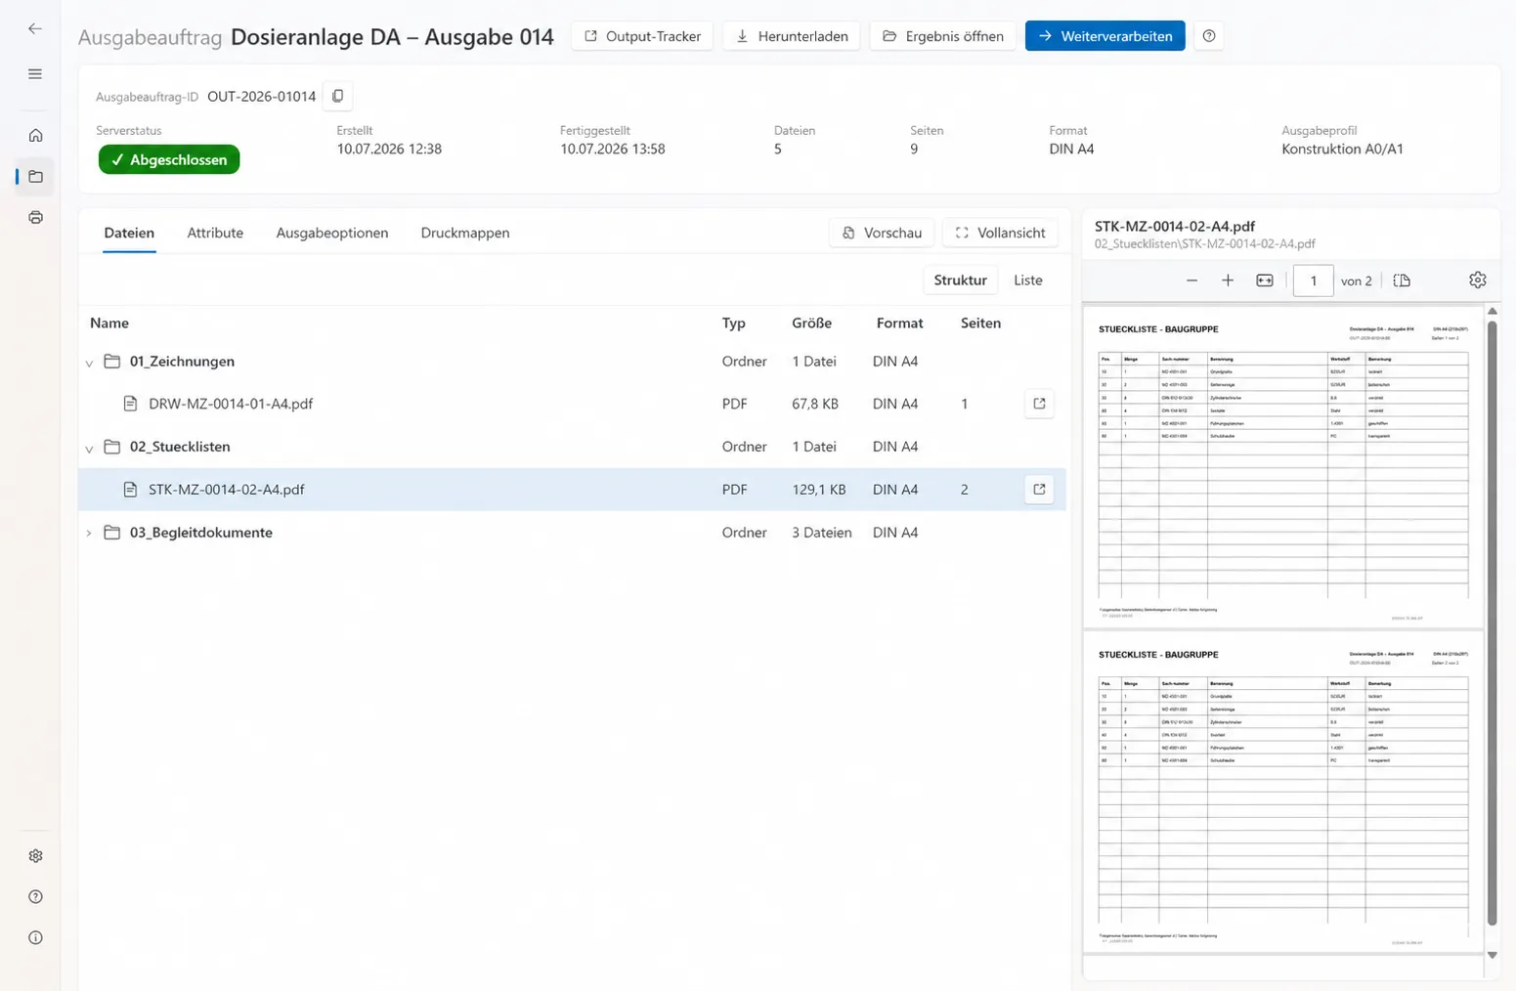Select the second page preview thumbnail
Viewport: 1516px width, 991px height.
[x=1283, y=792]
